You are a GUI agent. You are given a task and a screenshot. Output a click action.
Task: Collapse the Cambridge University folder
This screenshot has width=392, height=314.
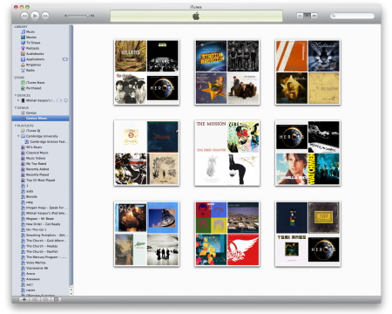pos(18,136)
